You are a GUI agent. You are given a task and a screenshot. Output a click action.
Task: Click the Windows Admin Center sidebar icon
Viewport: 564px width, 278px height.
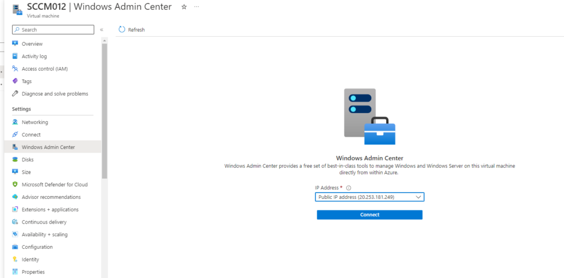[15, 147]
